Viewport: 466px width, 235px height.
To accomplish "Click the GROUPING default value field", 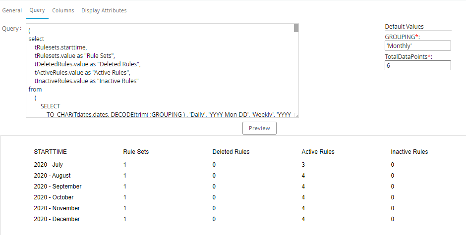I will point(417,46).
